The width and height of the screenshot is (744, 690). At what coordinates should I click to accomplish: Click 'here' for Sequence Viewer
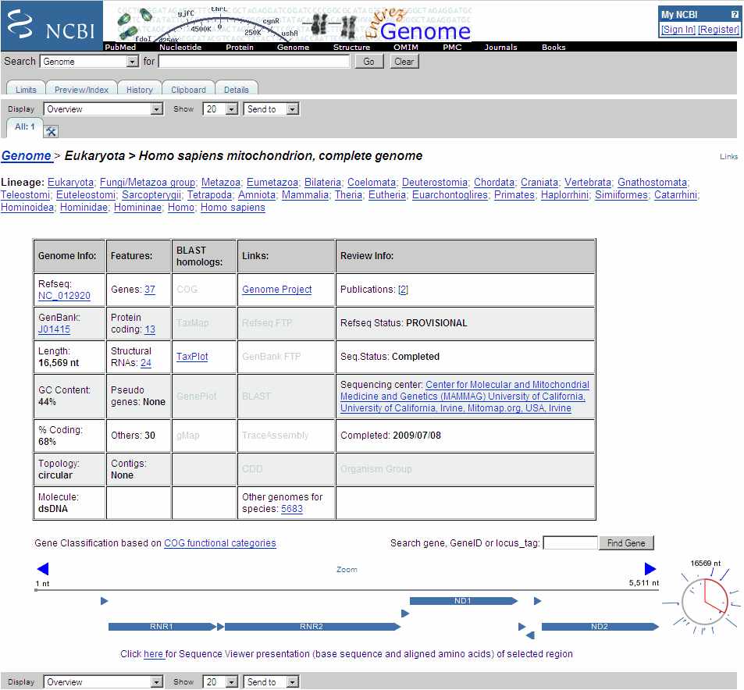(x=153, y=654)
